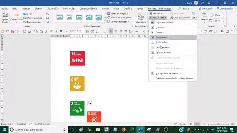This screenshot has height=133, width=237.
Task: Open the Posición dropdown
Action: [156, 14]
